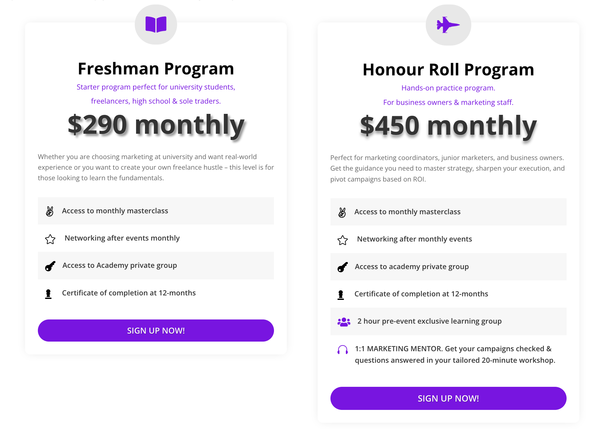Sign up for the Honour Roll Program

(448, 398)
